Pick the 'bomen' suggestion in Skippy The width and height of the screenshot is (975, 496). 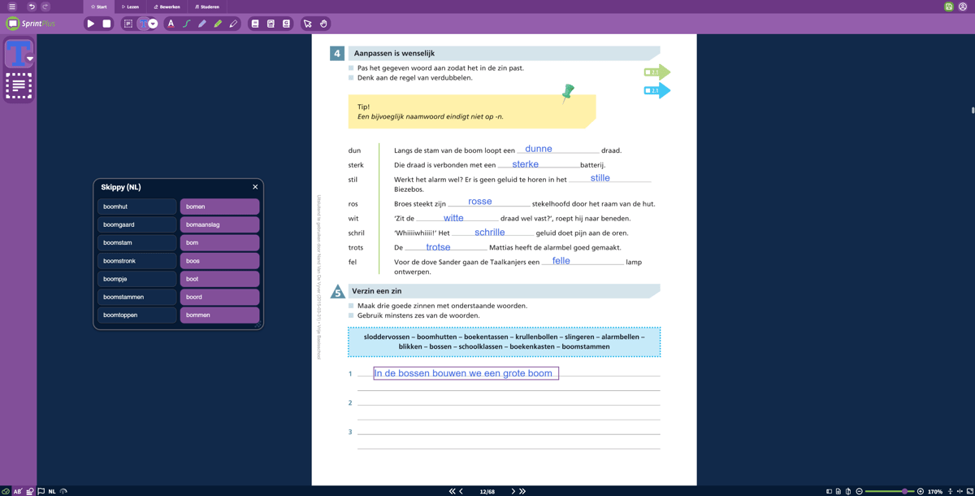(219, 207)
